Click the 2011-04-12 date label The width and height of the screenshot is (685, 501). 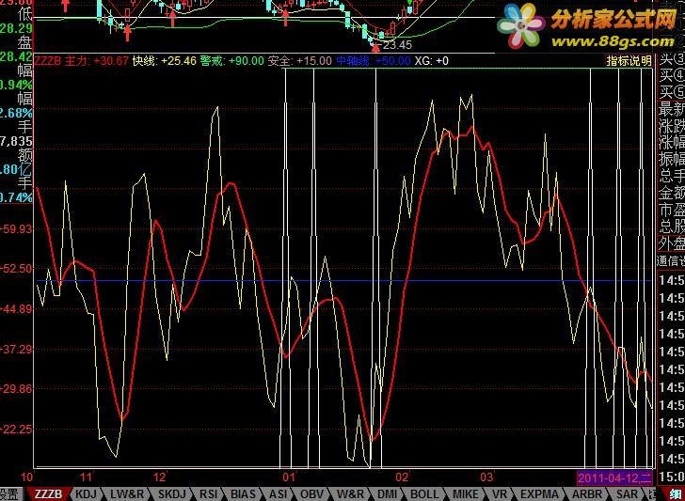pos(614,478)
